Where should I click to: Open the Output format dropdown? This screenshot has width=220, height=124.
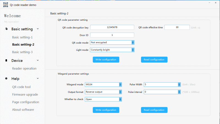click(x=120, y=92)
